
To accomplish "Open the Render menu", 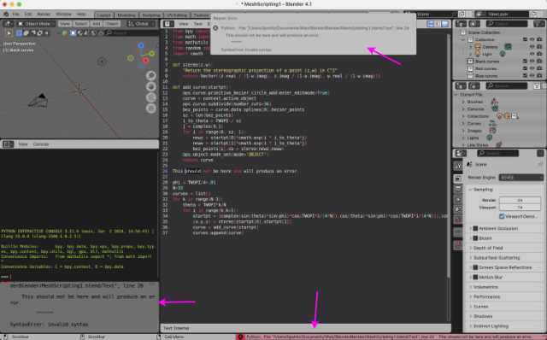I will click(44, 15).
